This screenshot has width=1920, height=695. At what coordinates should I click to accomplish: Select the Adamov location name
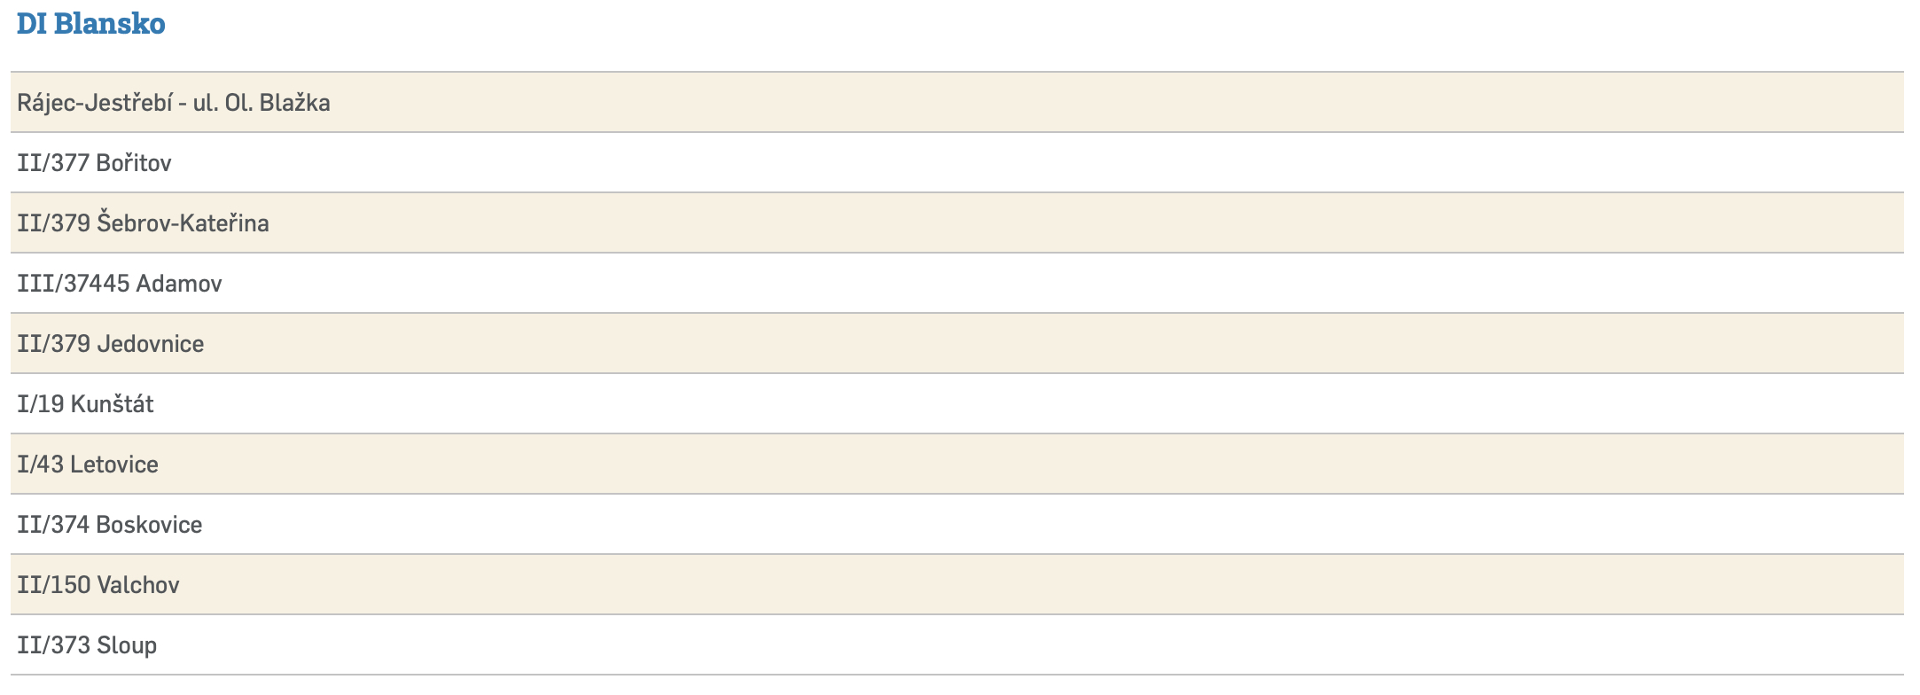pyautogui.click(x=179, y=284)
